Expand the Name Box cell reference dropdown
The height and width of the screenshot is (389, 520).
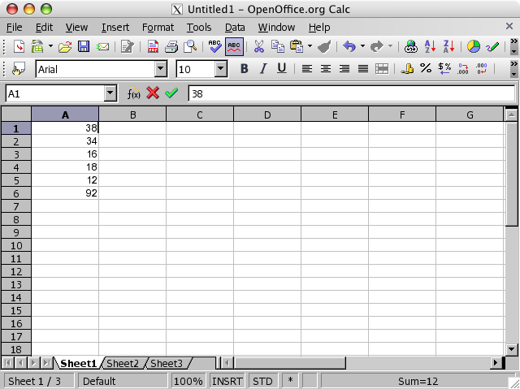tap(110, 93)
